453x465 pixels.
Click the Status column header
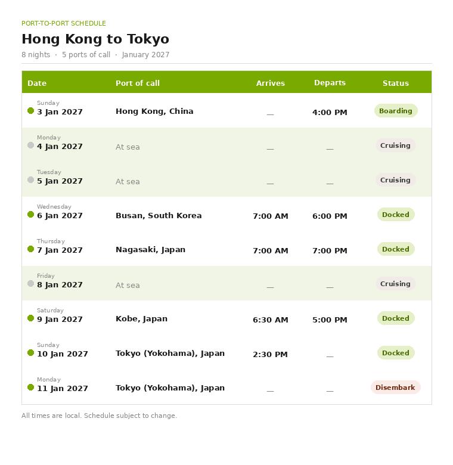396,83
